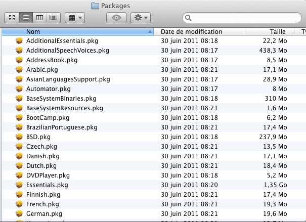Switch to icon view
This screenshot has width=306, height=222.
pyautogui.click(x=12, y=18)
